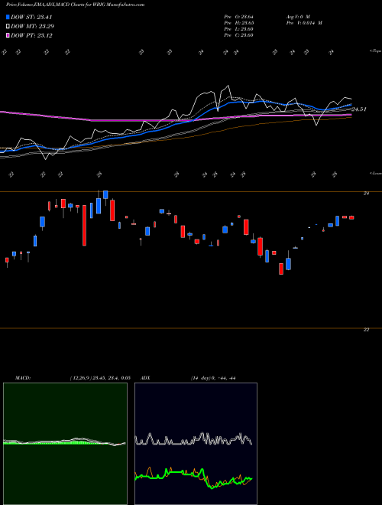Click the MACD values '(12,26,9) 23.45, 23.4, 0.05'
The width and height of the screenshot is (382, 505).
(x=100, y=378)
